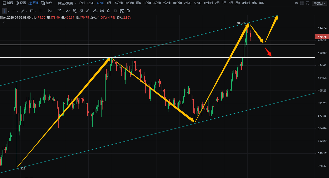The image size is (329, 178).
Task: Click the 指标 indicators icon button
Action: click(x=8, y=3)
